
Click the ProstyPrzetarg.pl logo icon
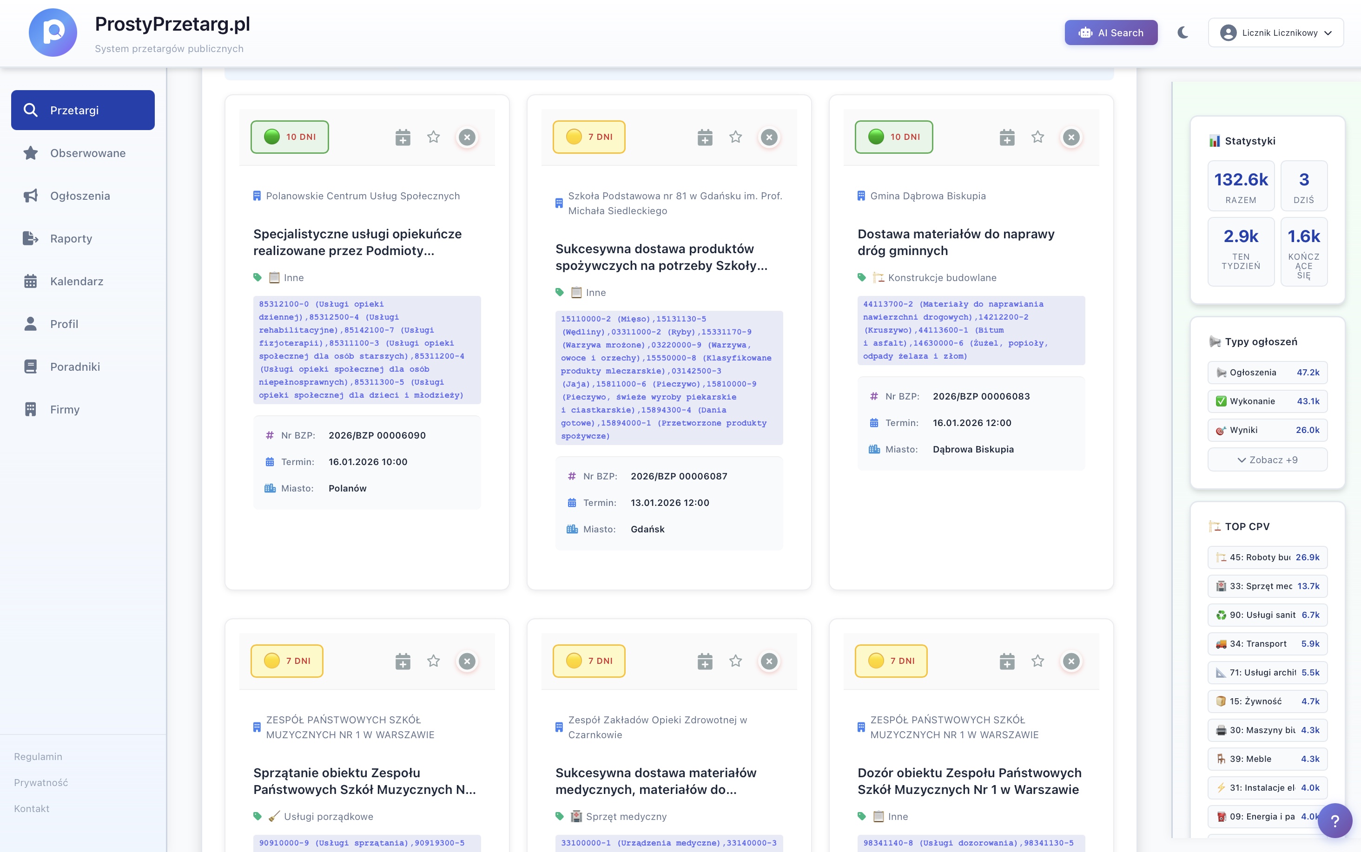(53, 33)
